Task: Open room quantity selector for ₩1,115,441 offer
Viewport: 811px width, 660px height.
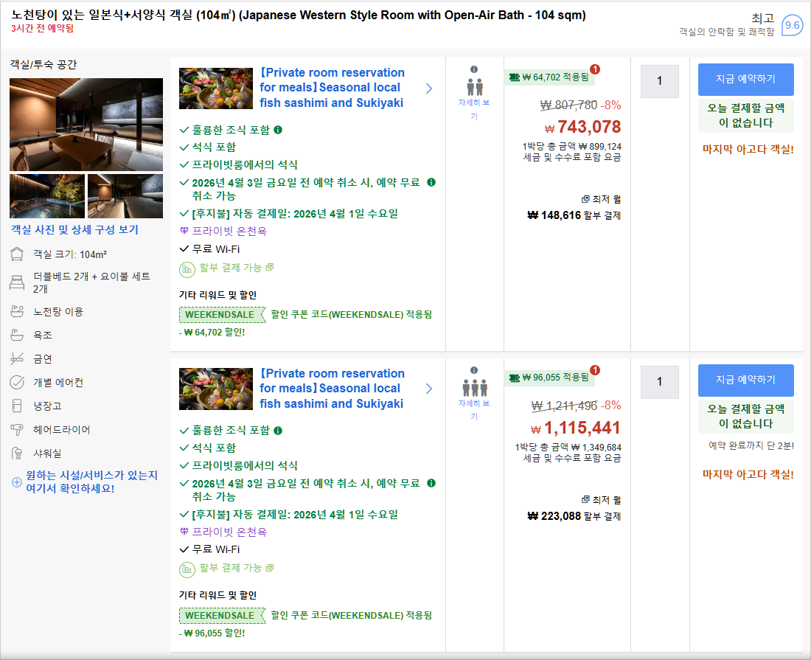Action: (659, 382)
